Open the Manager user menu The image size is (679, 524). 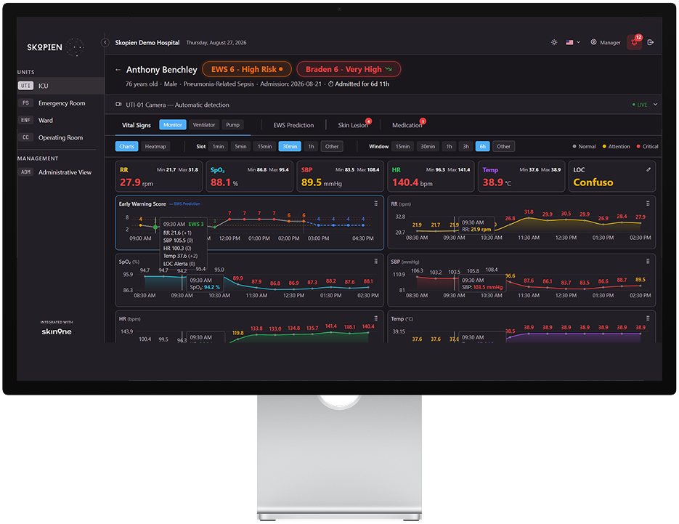606,42
